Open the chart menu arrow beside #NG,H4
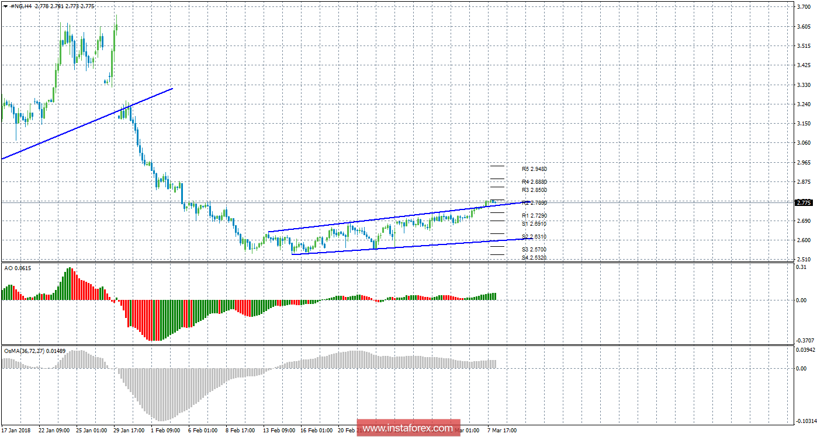 coord(5,6)
